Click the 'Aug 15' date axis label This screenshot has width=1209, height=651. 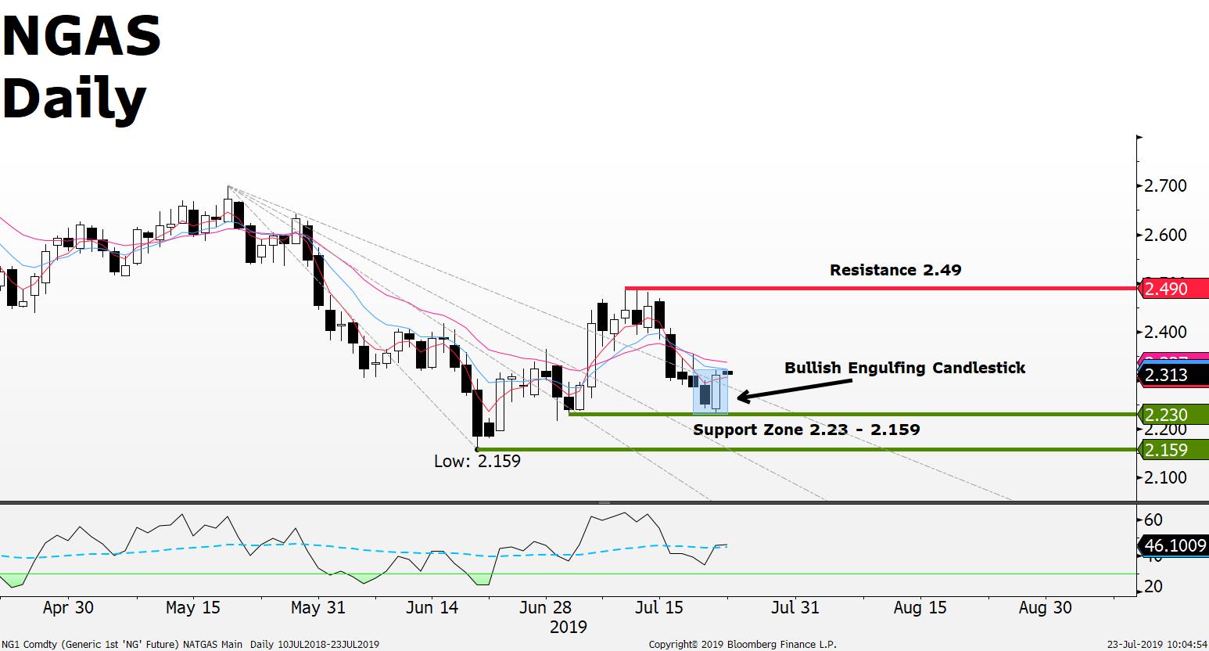click(919, 607)
